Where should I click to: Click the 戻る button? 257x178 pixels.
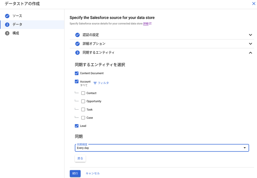80,159
